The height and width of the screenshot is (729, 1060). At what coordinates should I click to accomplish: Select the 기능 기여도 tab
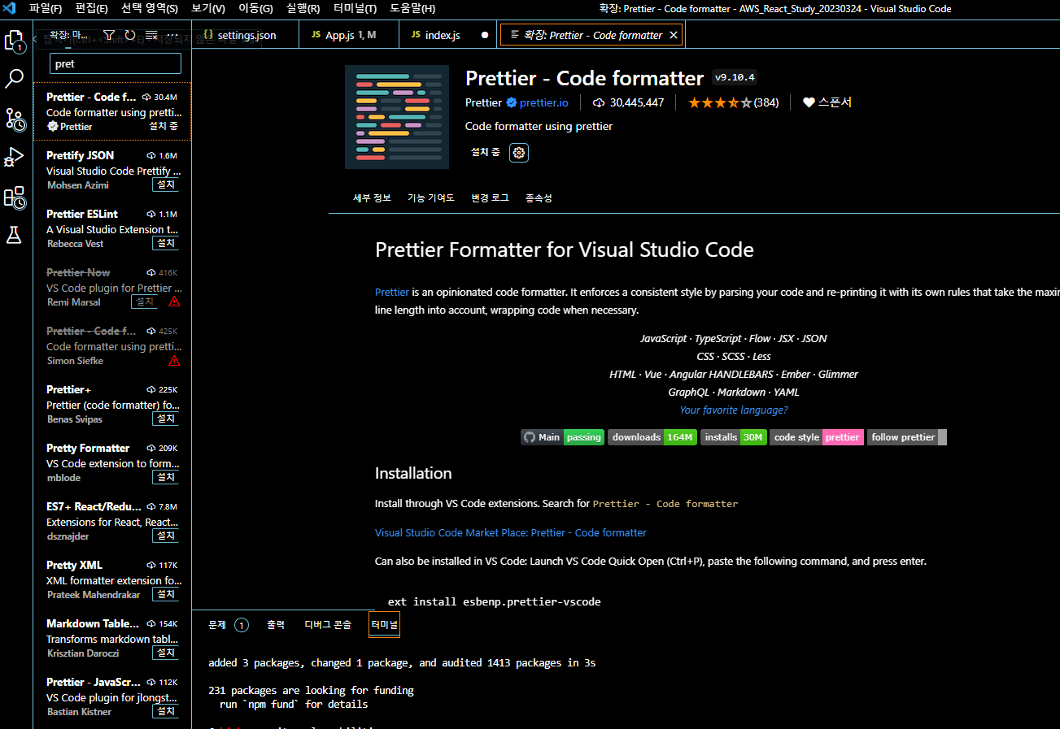pos(431,198)
